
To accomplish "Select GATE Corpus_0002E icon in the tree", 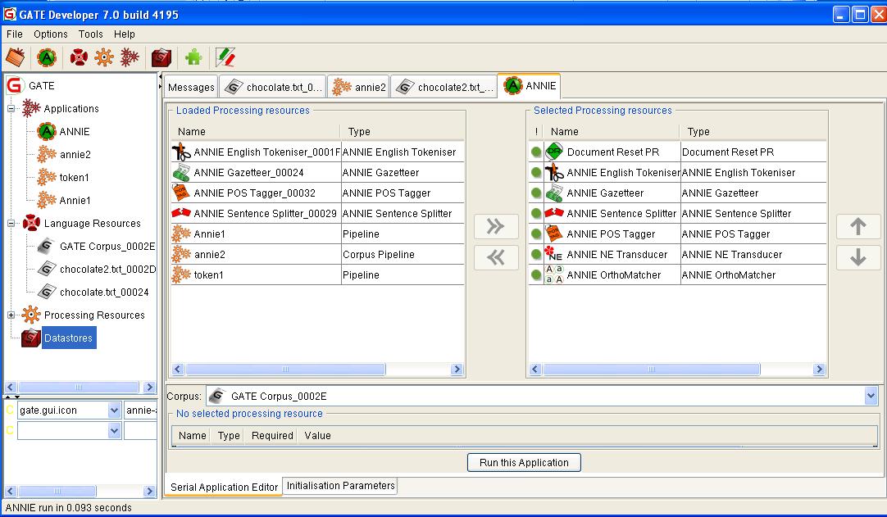I will click(x=47, y=246).
